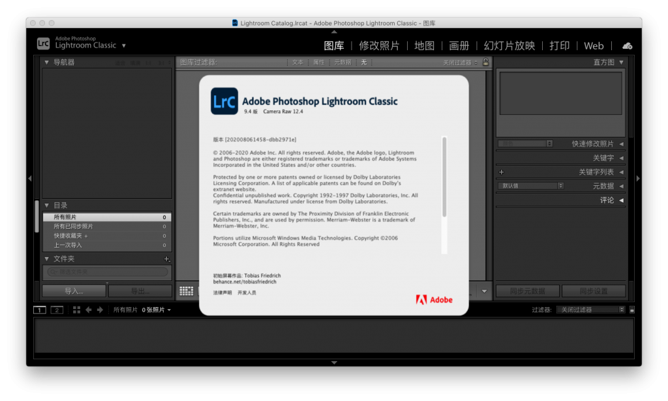Select Previous Import (上一次导入) row
The width and height of the screenshot is (668, 401).
coord(108,245)
